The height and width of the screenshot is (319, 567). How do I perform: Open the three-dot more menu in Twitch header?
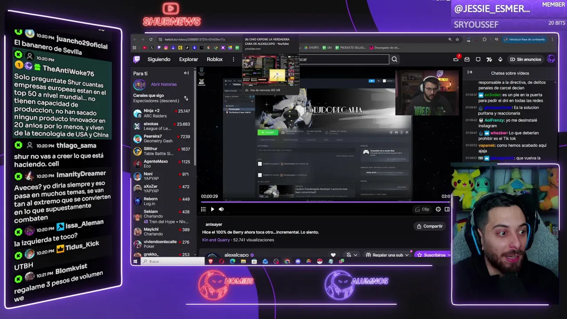click(233, 59)
